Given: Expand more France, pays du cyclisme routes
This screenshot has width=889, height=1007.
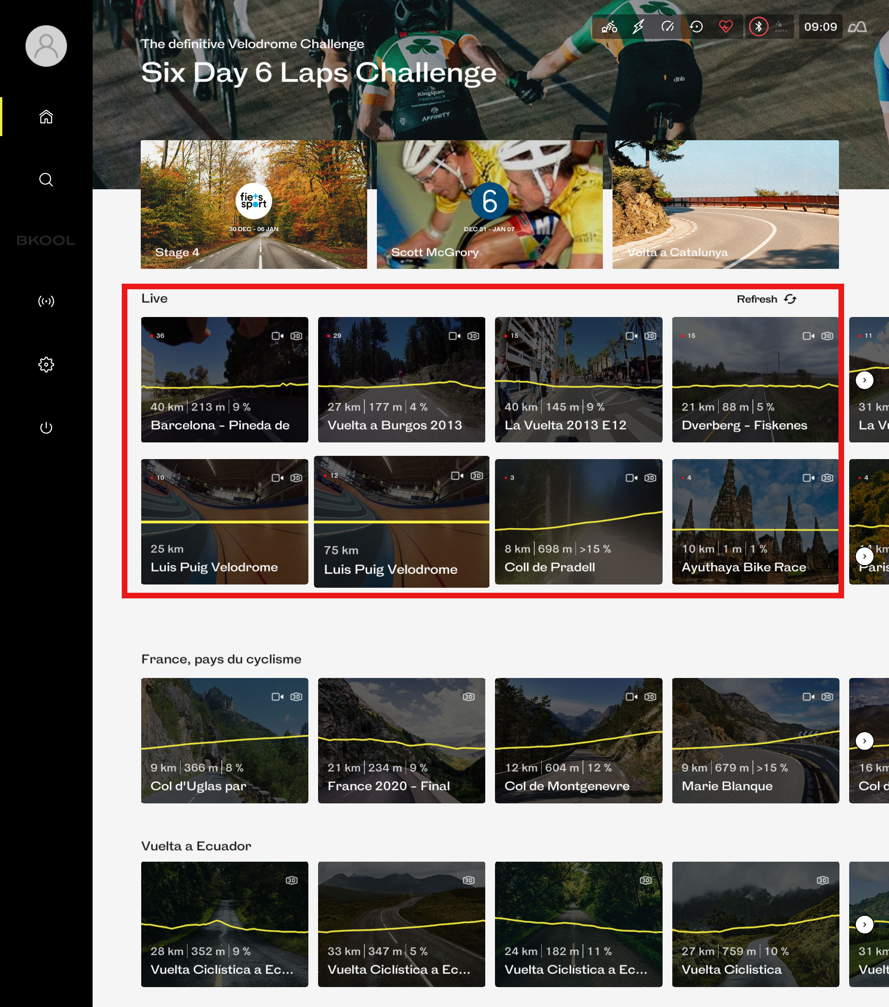Looking at the screenshot, I should point(864,740).
